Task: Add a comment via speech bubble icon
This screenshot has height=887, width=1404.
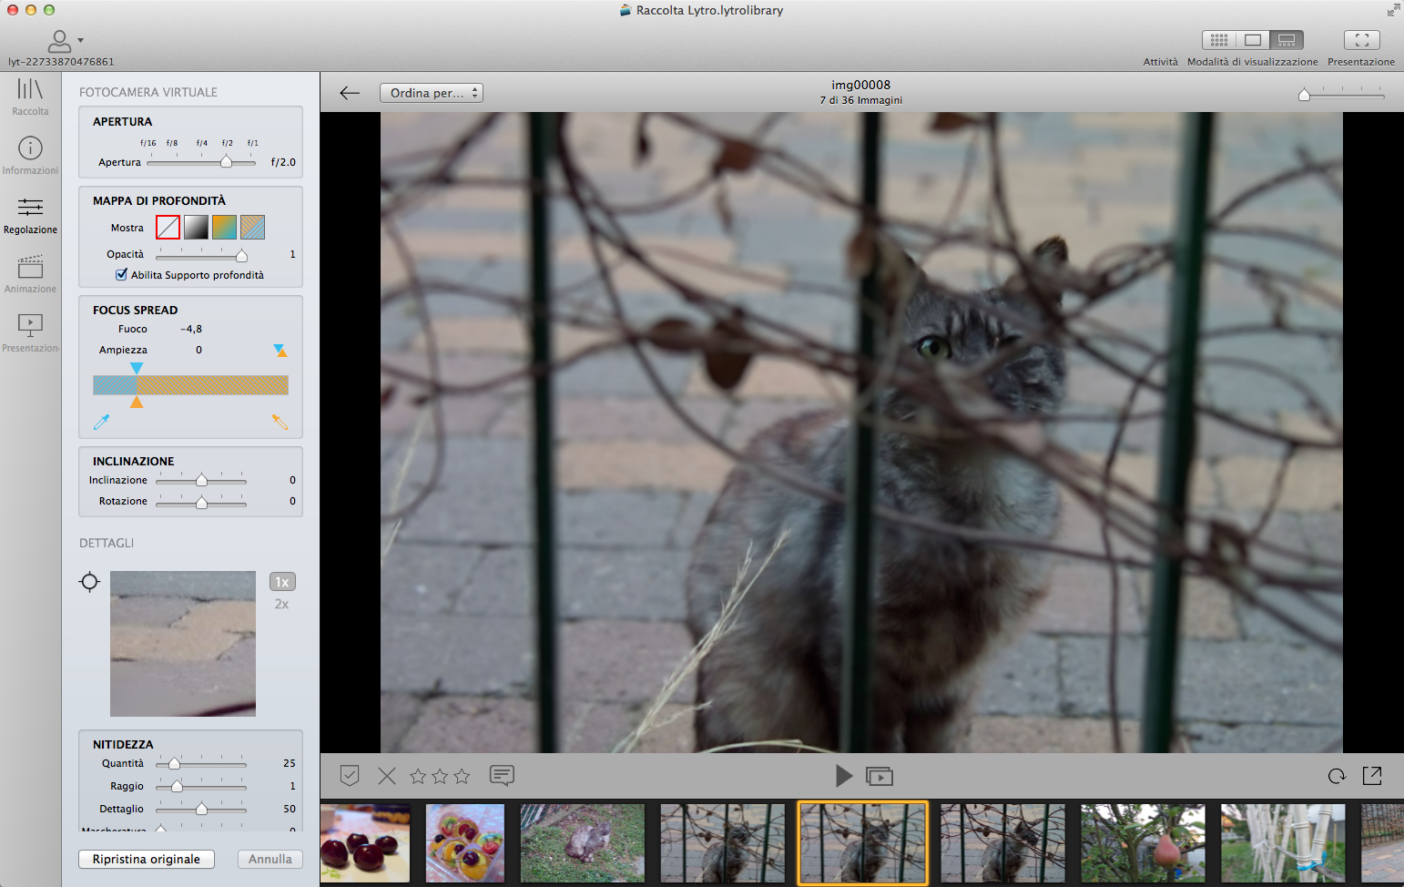Action: [502, 776]
